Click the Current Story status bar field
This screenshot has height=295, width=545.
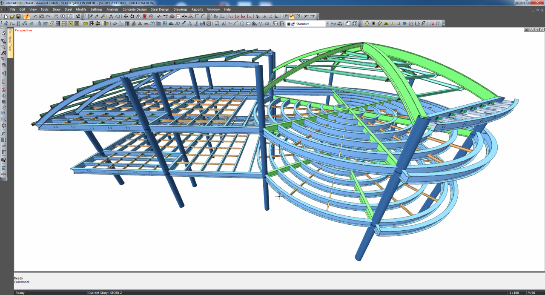[x=105, y=293]
